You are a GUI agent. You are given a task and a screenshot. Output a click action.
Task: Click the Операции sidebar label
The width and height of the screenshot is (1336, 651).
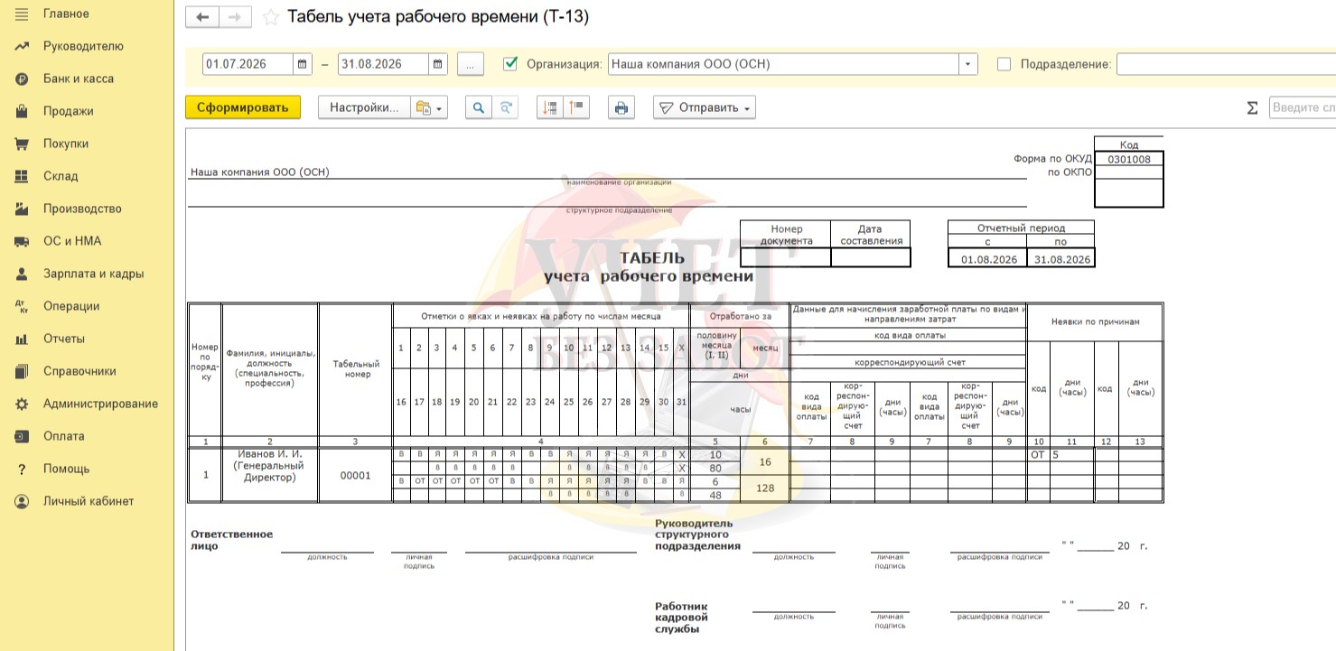pos(71,306)
